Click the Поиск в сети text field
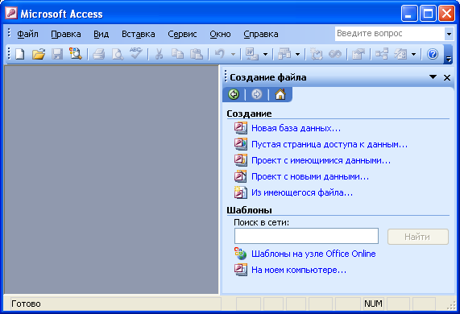The image size is (460, 314). click(306, 236)
